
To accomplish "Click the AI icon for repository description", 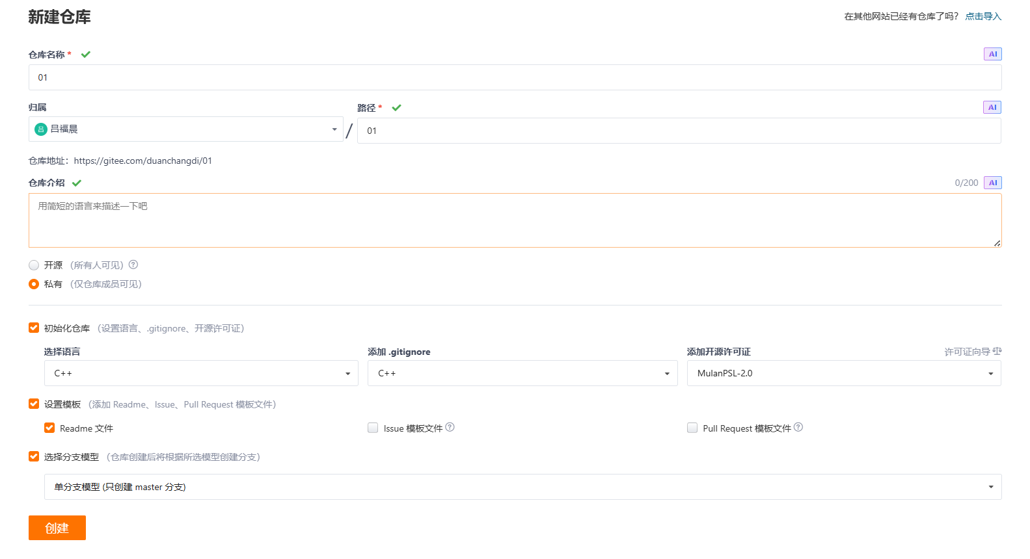I will click(x=992, y=183).
